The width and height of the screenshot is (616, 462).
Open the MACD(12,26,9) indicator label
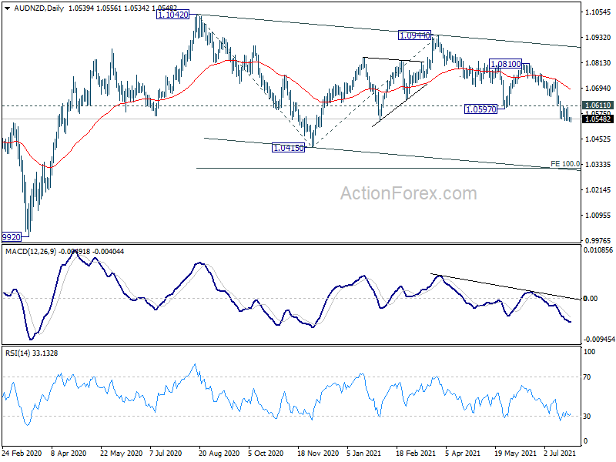(x=31, y=252)
